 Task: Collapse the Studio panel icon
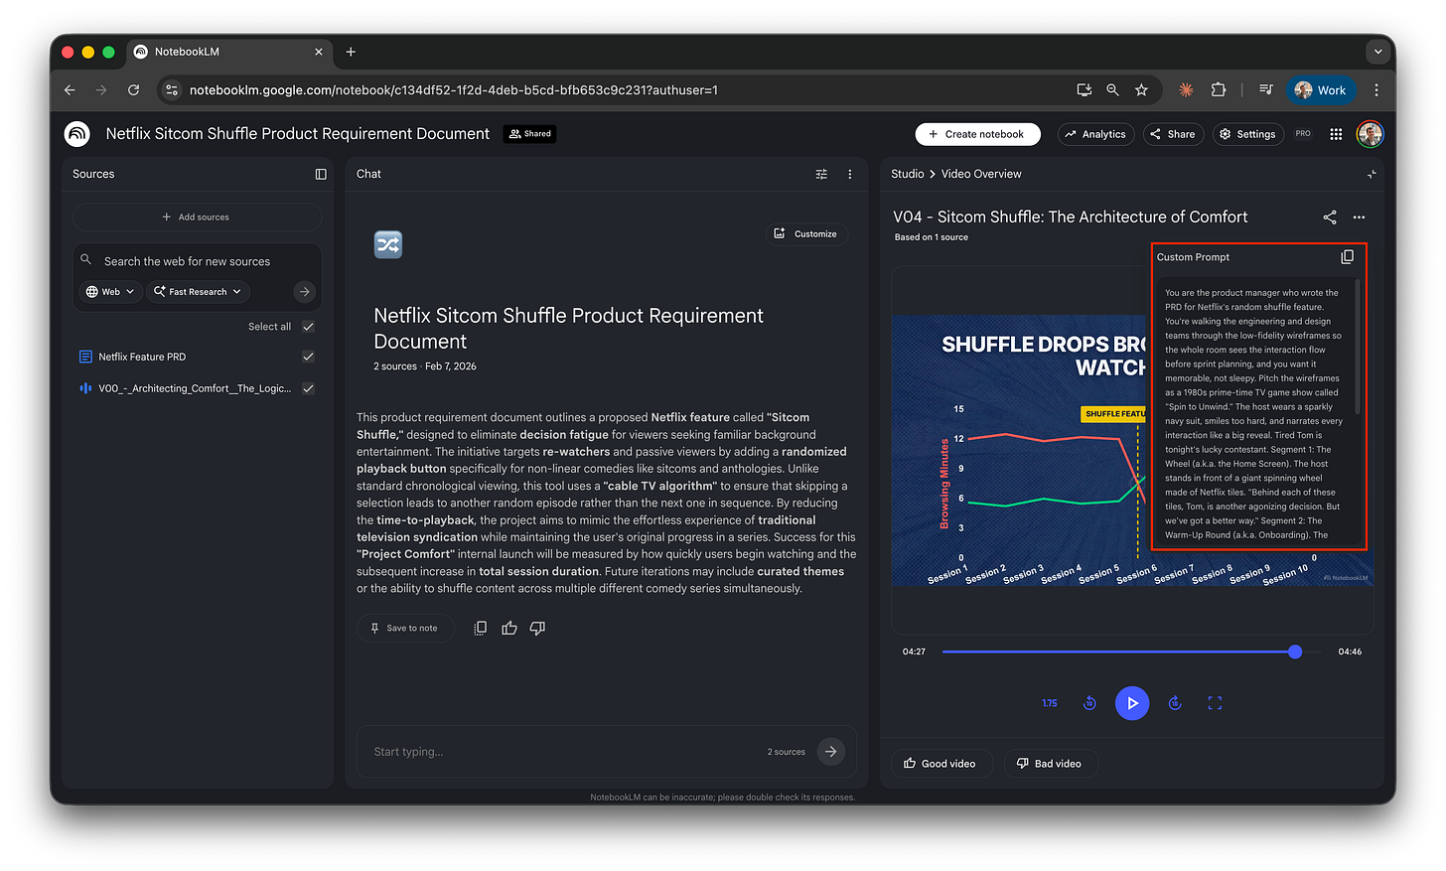click(x=1372, y=174)
